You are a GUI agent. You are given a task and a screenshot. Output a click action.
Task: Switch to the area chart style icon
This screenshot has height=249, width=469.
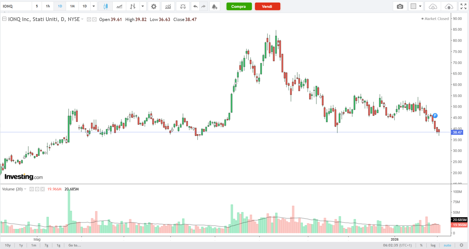pos(119,6)
